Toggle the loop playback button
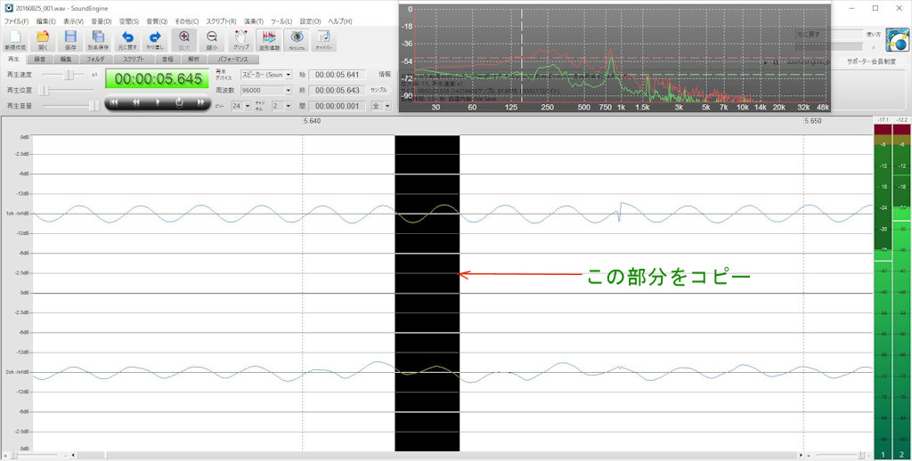The height and width of the screenshot is (461, 912). [179, 102]
